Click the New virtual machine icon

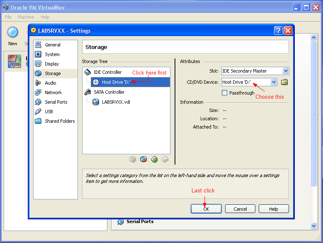click(12, 36)
